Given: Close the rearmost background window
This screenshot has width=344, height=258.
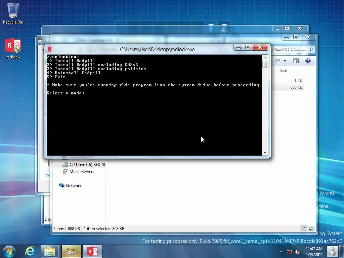Looking at the screenshot, I should pyautogui.click(x=299, y=29).
